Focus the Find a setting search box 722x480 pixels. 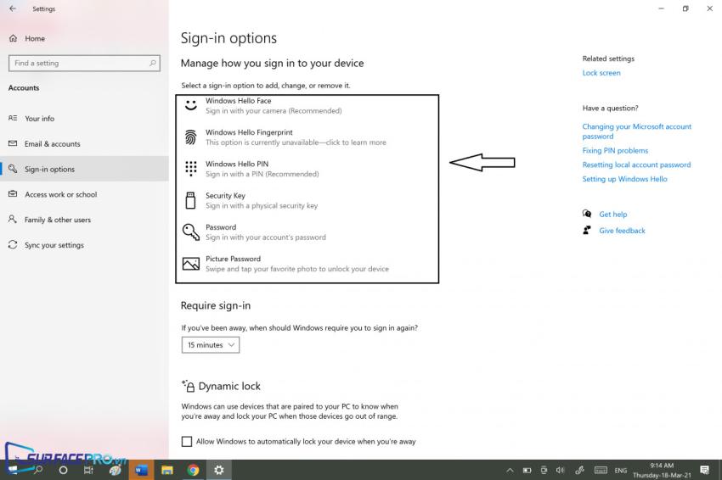[84, 63]
